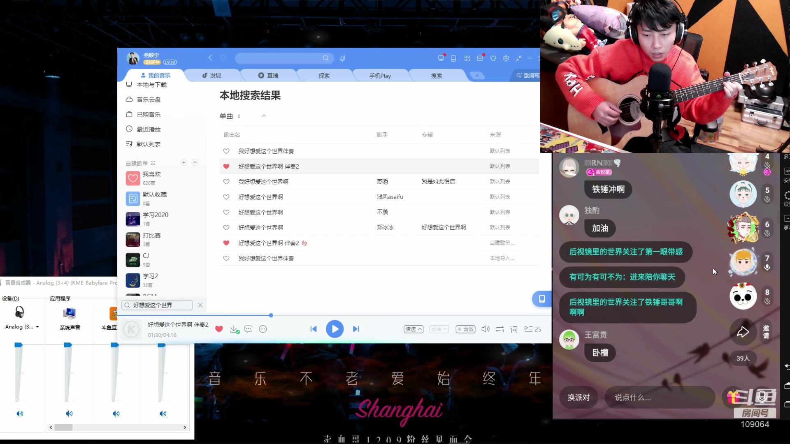Screen dimensions: 790x444
Task: Mute the Analog device in the volume mixer
Action: [20, 414]
